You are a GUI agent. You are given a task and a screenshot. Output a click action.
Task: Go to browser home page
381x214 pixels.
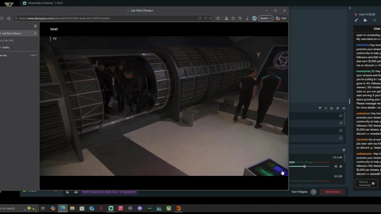(x=9, y=18)
